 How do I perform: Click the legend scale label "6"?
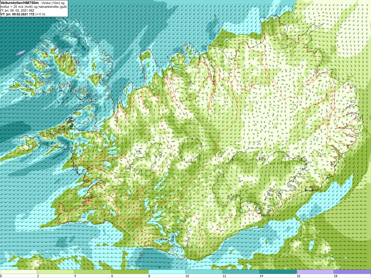click(112, 276)
